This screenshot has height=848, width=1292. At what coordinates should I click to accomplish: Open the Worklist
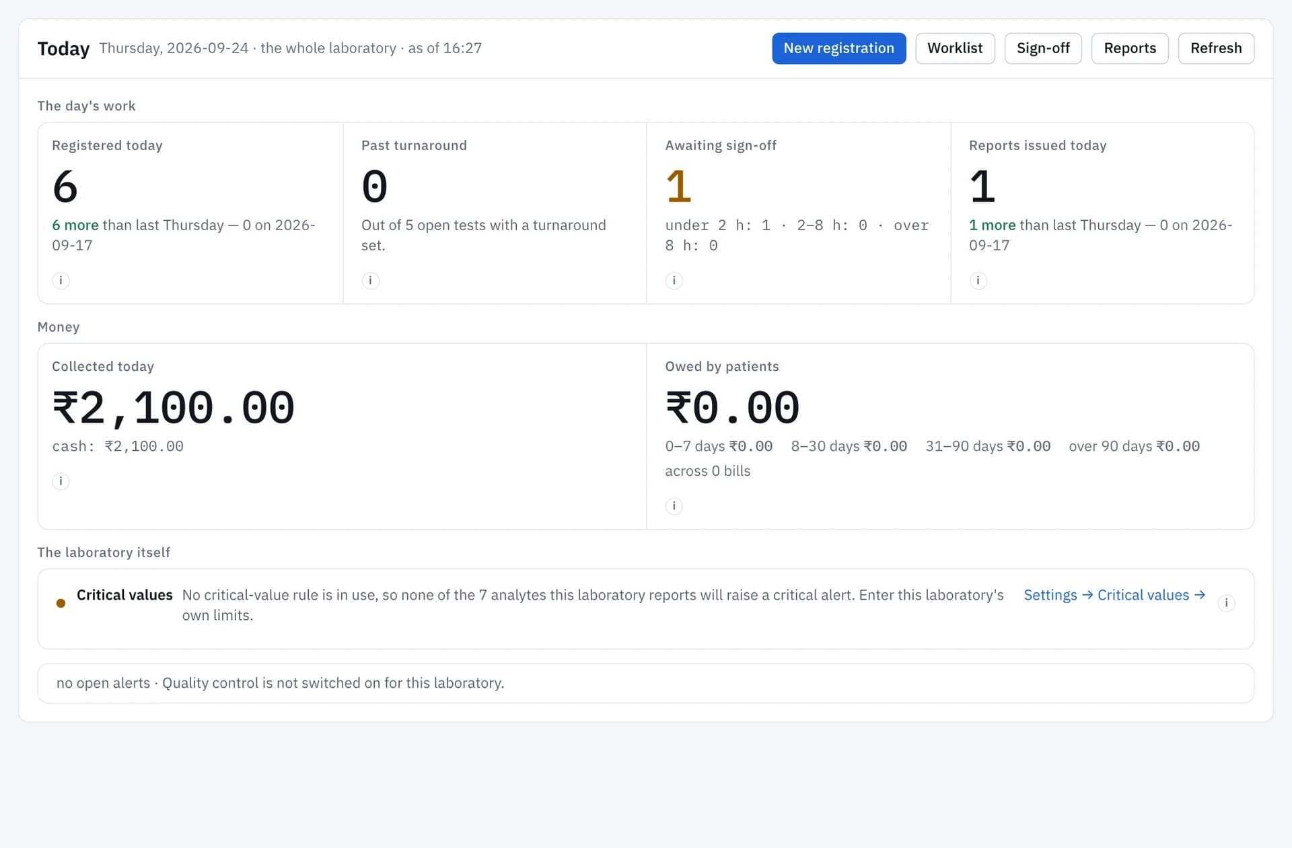pyautogui.click(x=955, y=48)
